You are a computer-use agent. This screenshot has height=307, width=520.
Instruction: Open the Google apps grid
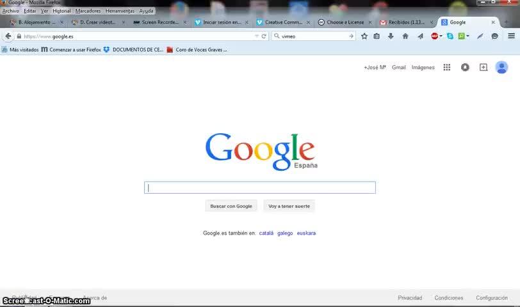point(447,67)
